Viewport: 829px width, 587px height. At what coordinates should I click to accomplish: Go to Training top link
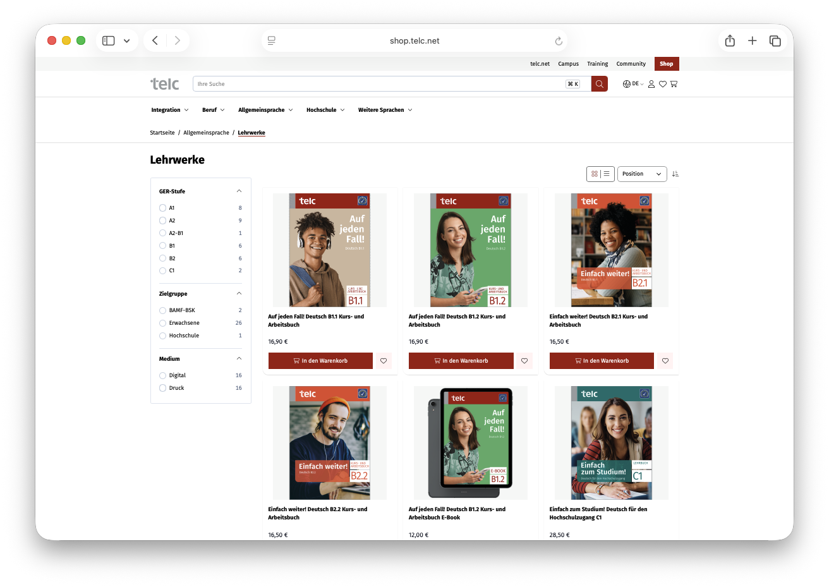pyautogui.click(x=597, y=64)
